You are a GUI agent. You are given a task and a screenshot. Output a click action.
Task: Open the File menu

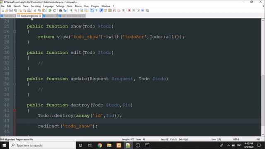[3, 6]
